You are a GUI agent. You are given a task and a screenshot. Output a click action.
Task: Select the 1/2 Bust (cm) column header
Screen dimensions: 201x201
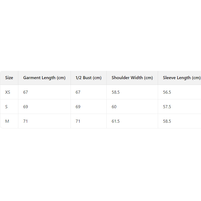pyautogui.click(x=88, y=78)
